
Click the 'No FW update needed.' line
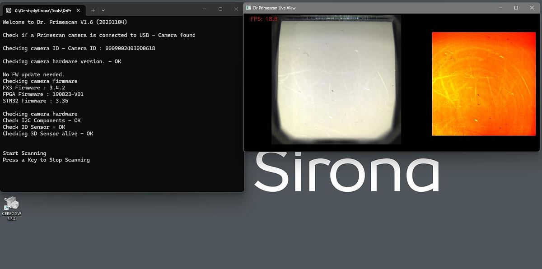coord(34,74)
